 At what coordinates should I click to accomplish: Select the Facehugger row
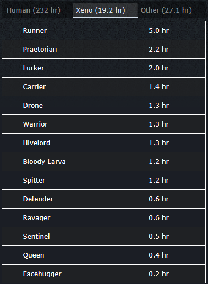click(x=104, y=274)
